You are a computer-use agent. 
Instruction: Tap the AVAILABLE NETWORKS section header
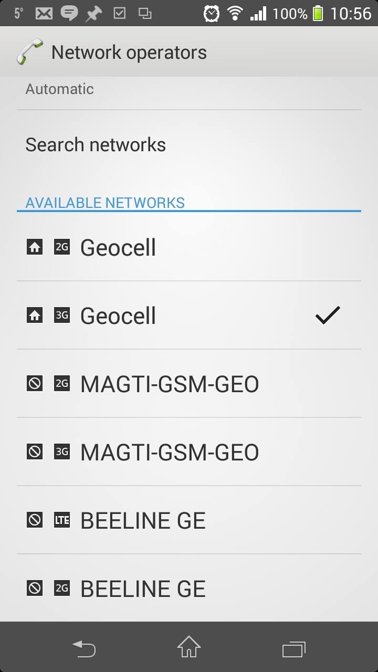tap(105, 203)
